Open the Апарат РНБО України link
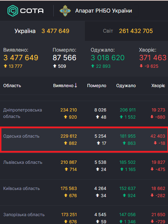The height and width of the screenshot is (224, 168). pyautogui.click(x=104, y=11)
